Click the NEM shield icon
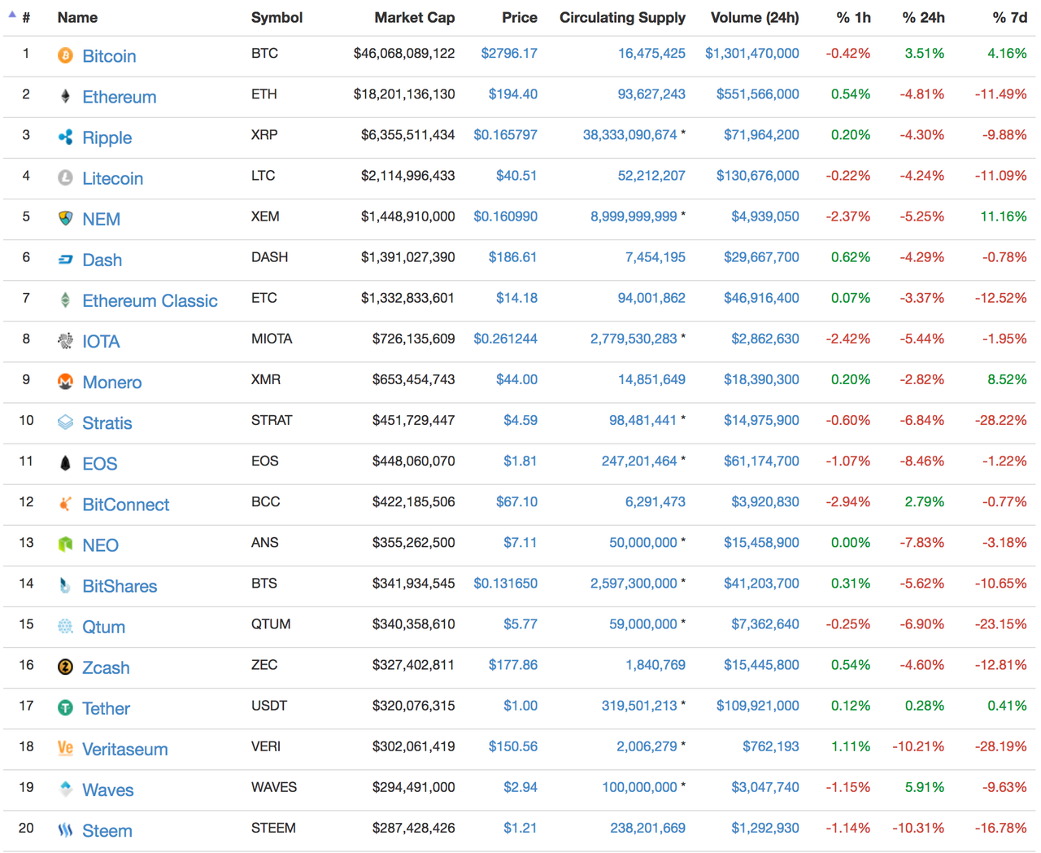 click(65, 218)
